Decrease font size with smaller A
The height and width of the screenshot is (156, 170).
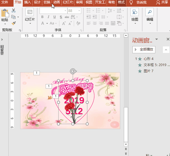coord(70,23)
